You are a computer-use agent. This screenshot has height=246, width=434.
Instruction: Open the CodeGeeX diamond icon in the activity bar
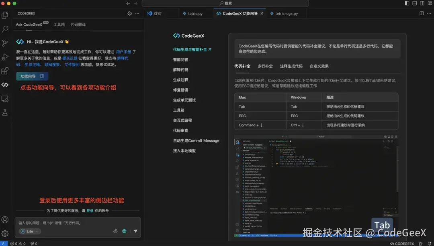click(x=5, y=85)
